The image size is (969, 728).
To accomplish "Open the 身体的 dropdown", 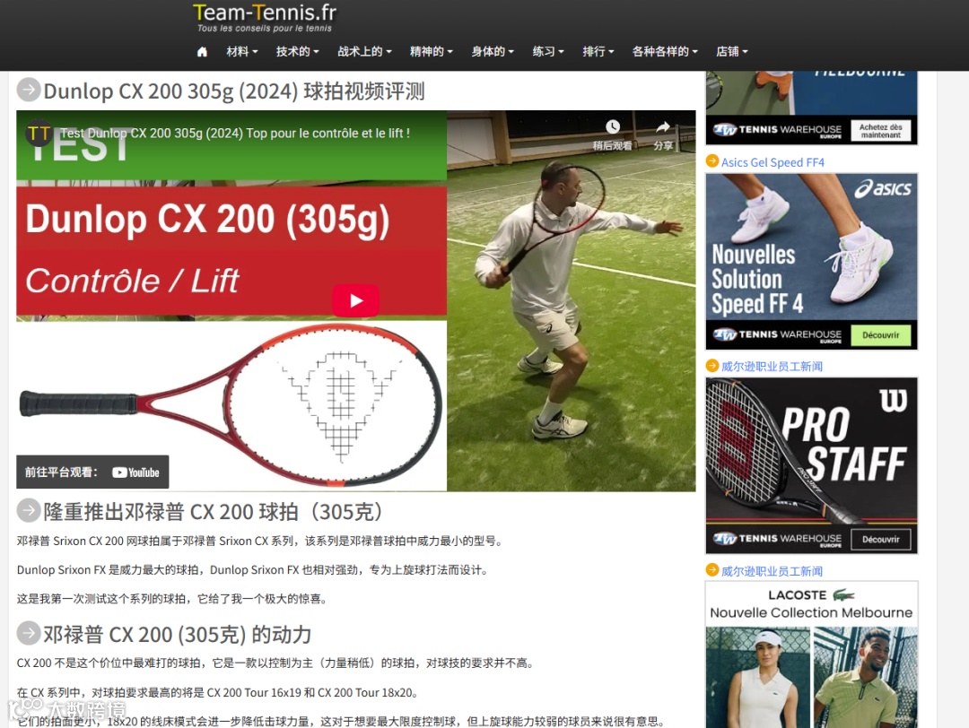I will [493, 52].
